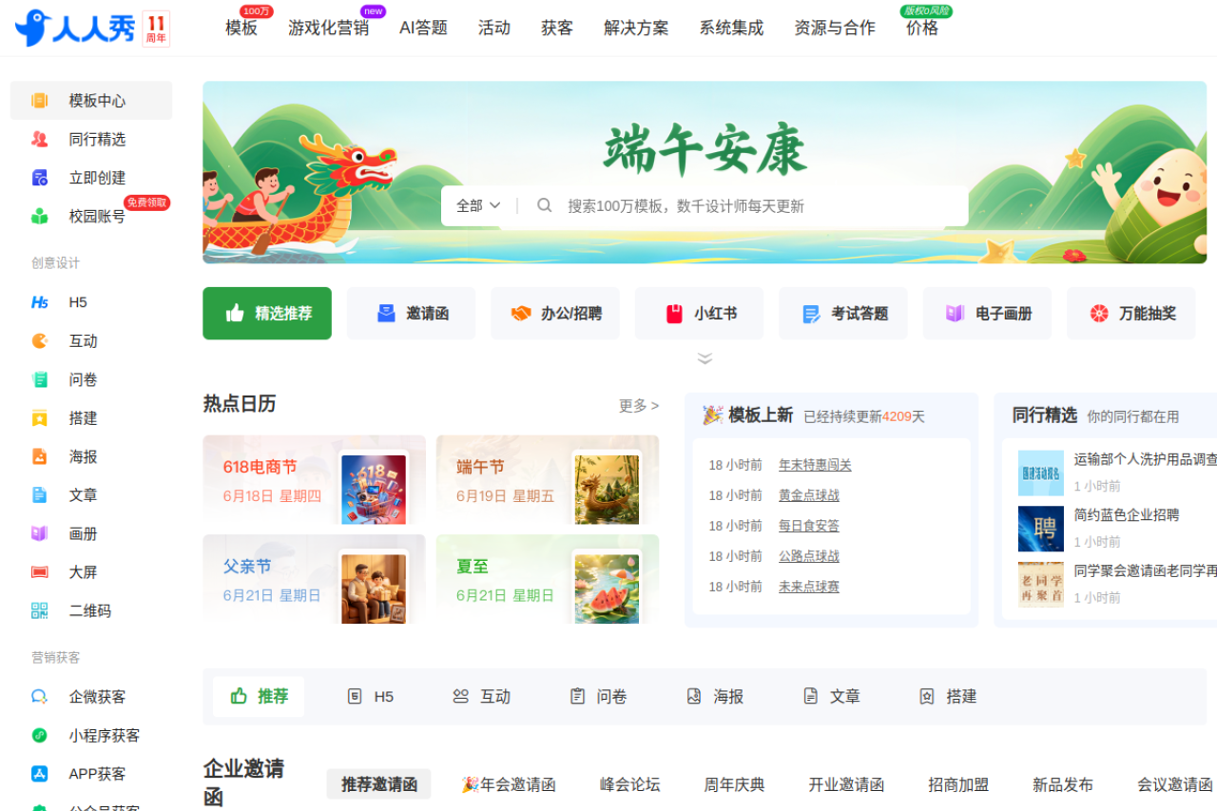The height and width of the screenshot is (811, 1217).
Task: Open 模板中心 sidebar icon
Action: 39,101
